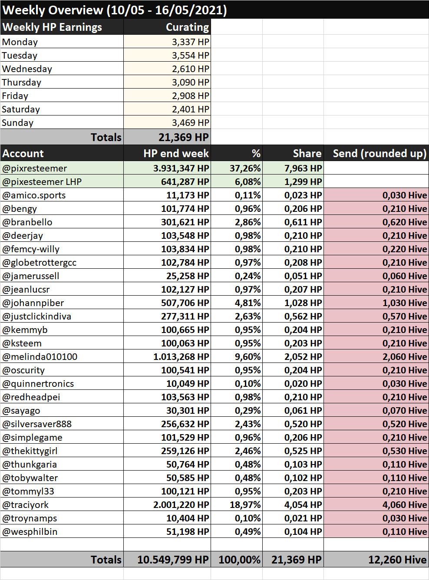Click the grand total 10.549,799 HP cell
The width and height of the screenshot is (429, 580).
(x=167, y=560)
